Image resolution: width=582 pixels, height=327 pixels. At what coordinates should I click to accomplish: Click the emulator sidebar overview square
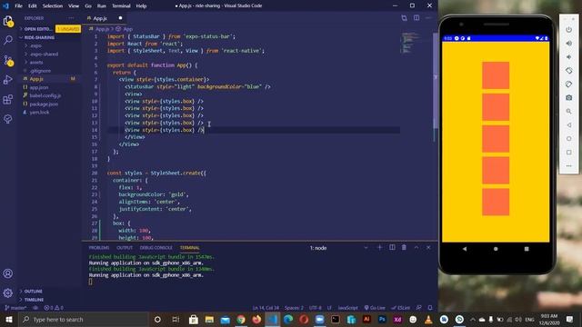pyautogui.click(x=568, y=153)
